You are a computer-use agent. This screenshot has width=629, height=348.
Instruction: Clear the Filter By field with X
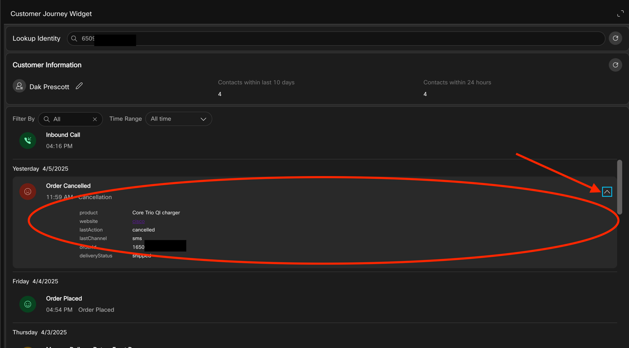tap(94, 119)
